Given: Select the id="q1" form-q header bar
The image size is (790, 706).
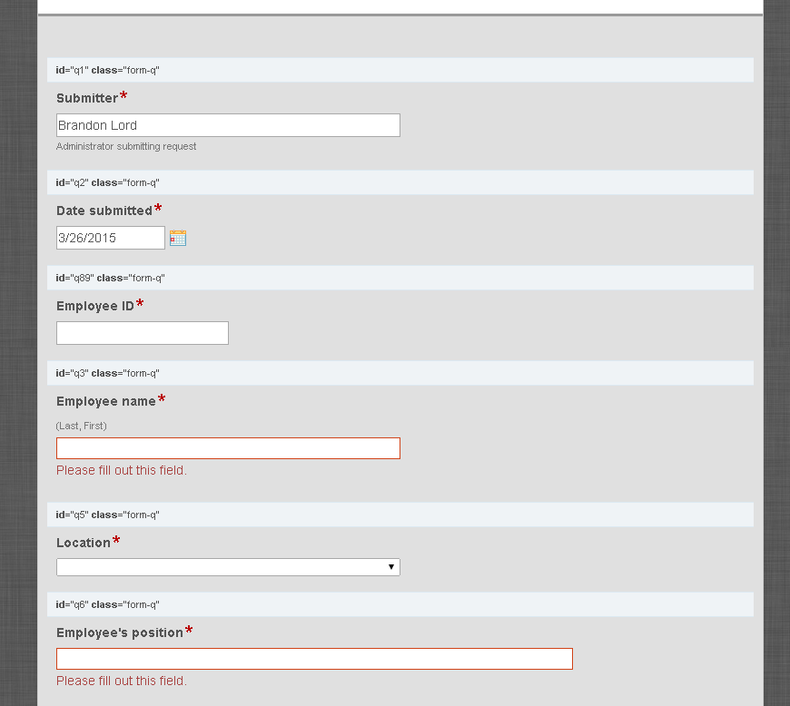Looking at the screenshot, I should pyautogui.click(x=400, y=70).
